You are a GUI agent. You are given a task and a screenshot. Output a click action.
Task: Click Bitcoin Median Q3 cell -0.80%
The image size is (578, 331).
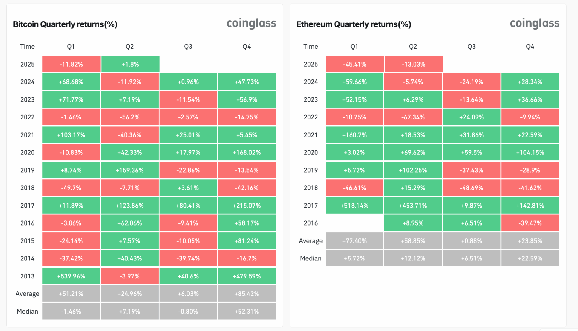tap(188, 312)
